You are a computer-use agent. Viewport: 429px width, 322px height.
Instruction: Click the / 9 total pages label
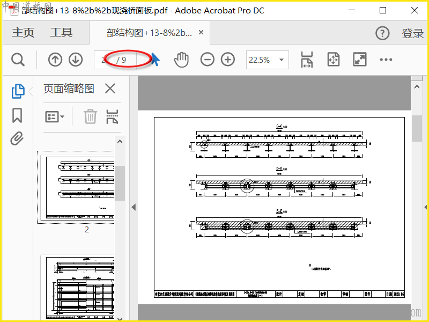point(121,60)
